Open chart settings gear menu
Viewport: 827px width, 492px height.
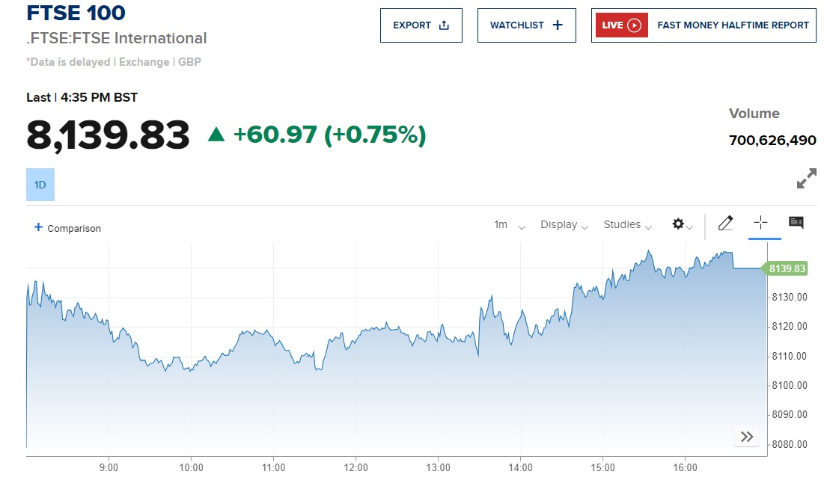click(x=682, y=224)
